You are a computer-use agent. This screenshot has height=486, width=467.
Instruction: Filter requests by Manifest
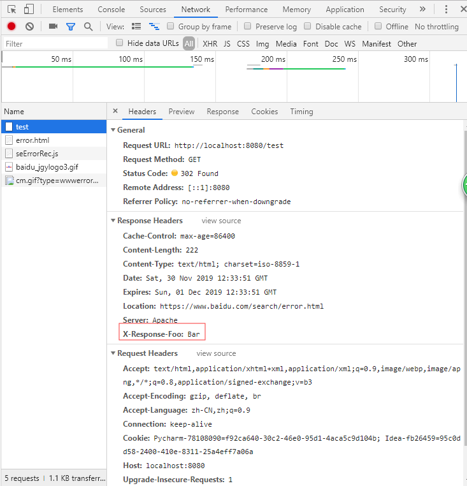(x=377, y=44)
